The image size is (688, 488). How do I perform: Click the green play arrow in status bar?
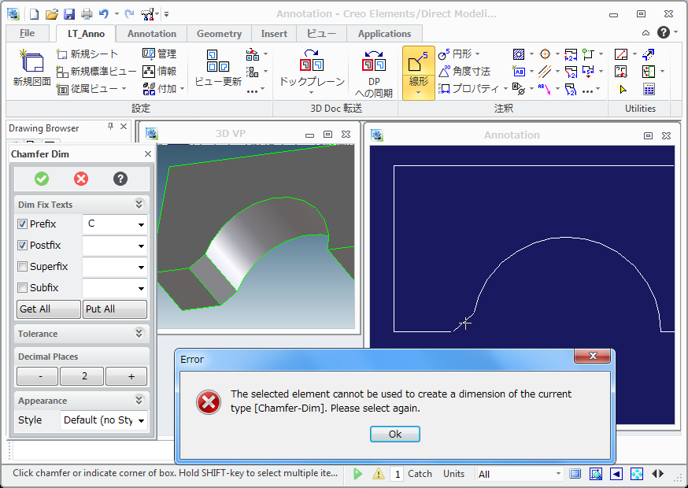(358, 474)
